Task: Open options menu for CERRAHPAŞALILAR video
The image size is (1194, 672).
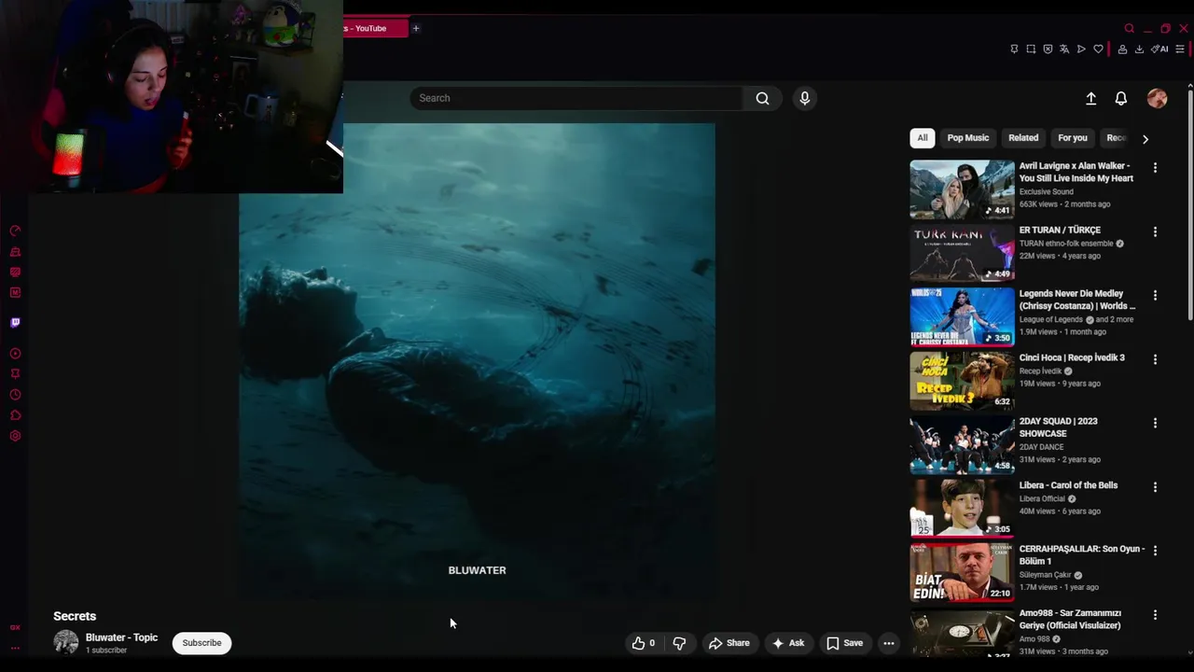Action: pos(1155,551)
